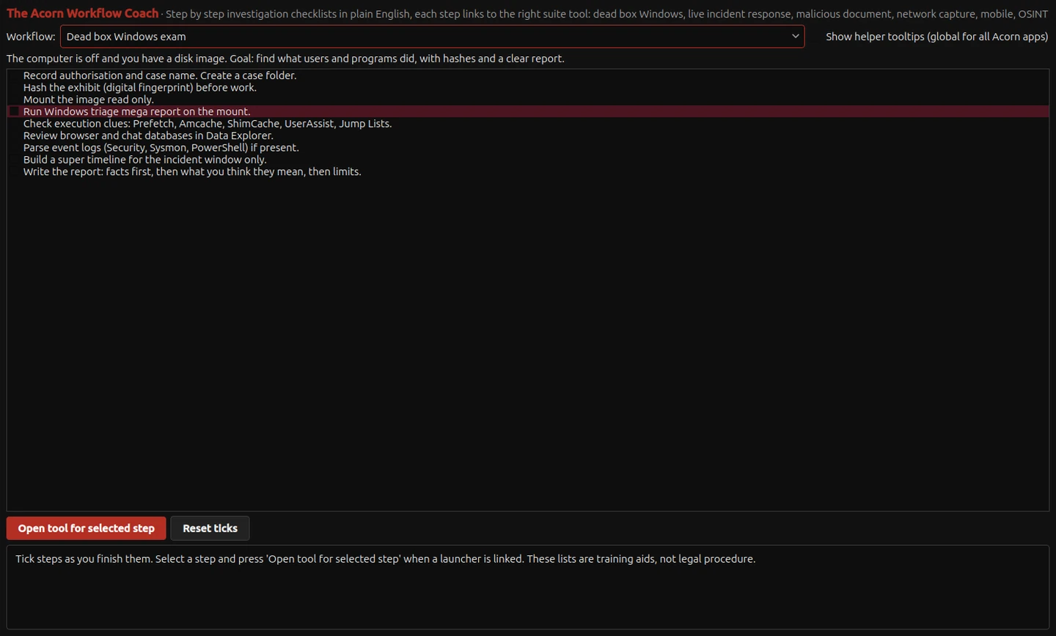Click The Acorn Workflow Coach title
Viewport: 1056px width, 636px height.
(82, 13)
